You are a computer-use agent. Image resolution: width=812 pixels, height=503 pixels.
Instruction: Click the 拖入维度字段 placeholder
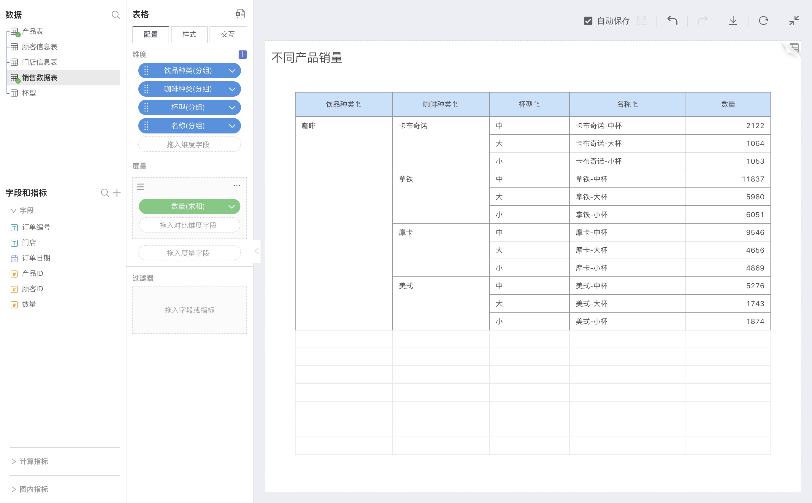point(189,144)
